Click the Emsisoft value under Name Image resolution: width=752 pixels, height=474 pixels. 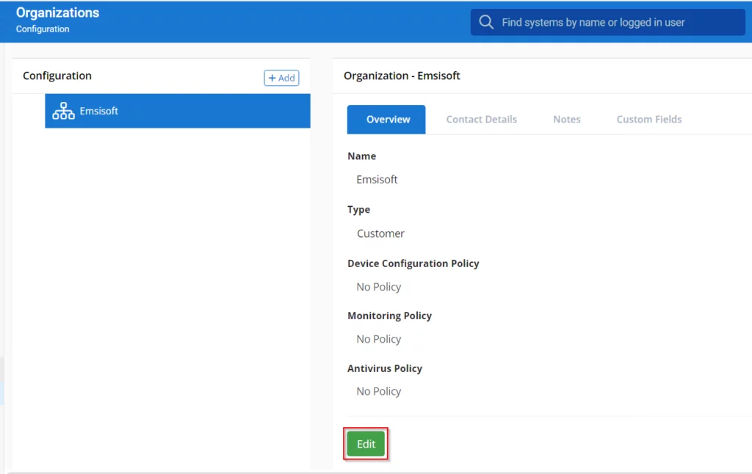pos(377,180)
